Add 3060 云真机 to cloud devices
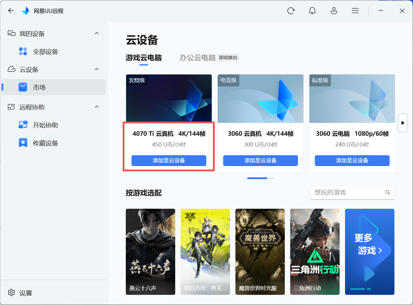Screen dimensions: 413x305 click(261, 161)
